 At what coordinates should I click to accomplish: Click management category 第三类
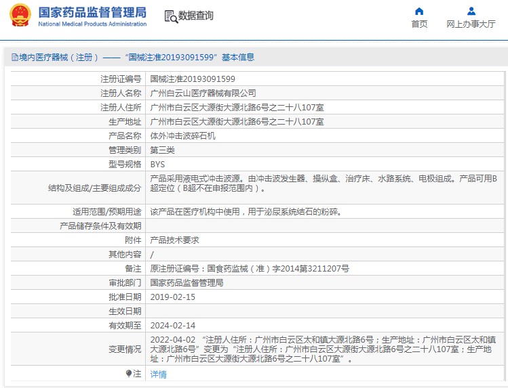point(162,150)
